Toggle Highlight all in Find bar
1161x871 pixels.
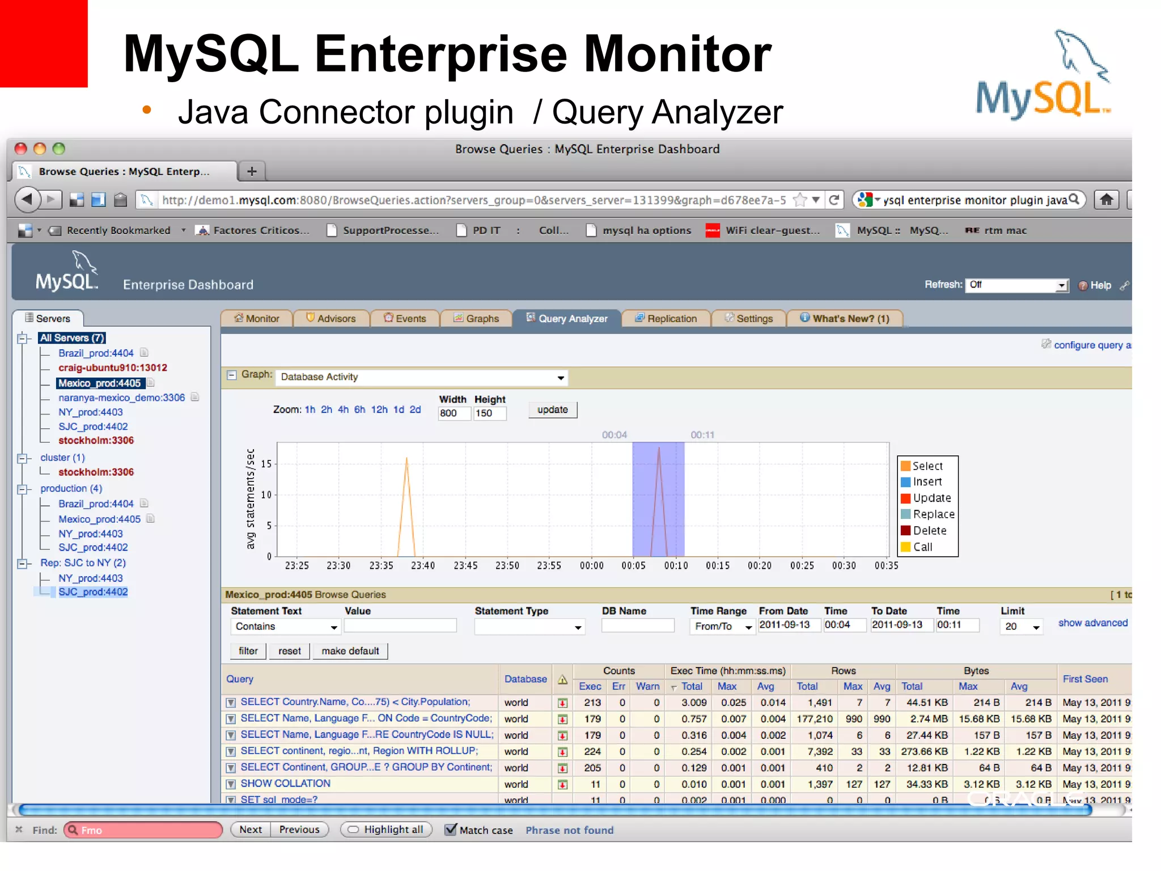click(386, 830)
